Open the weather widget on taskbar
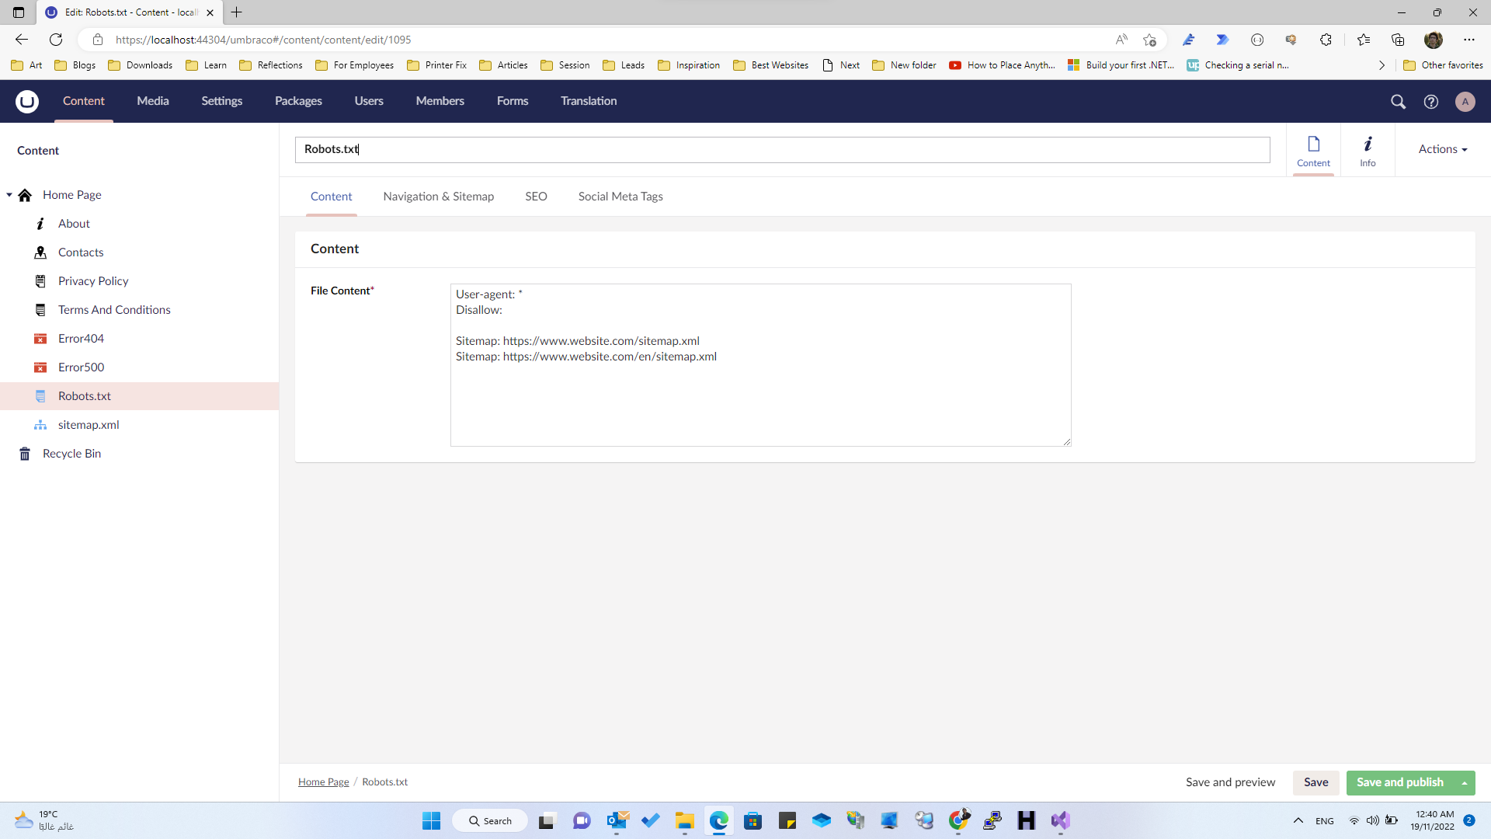 click(44, 820)
